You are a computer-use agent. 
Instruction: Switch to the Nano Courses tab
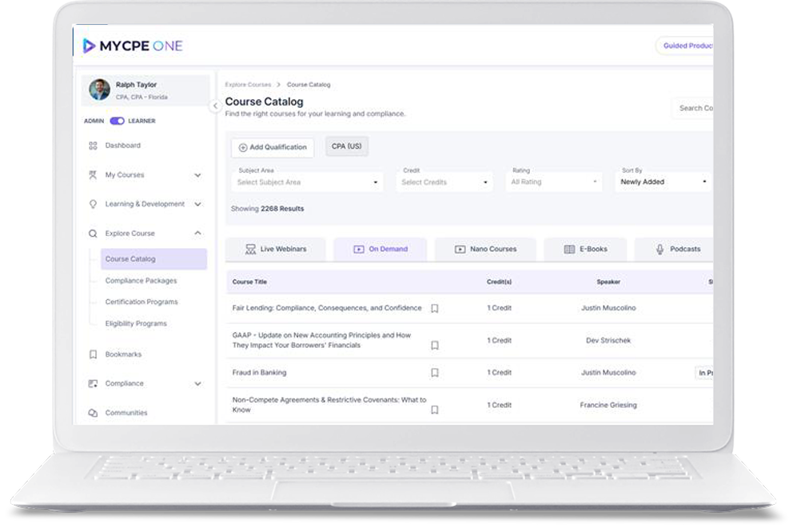point(485,249)
